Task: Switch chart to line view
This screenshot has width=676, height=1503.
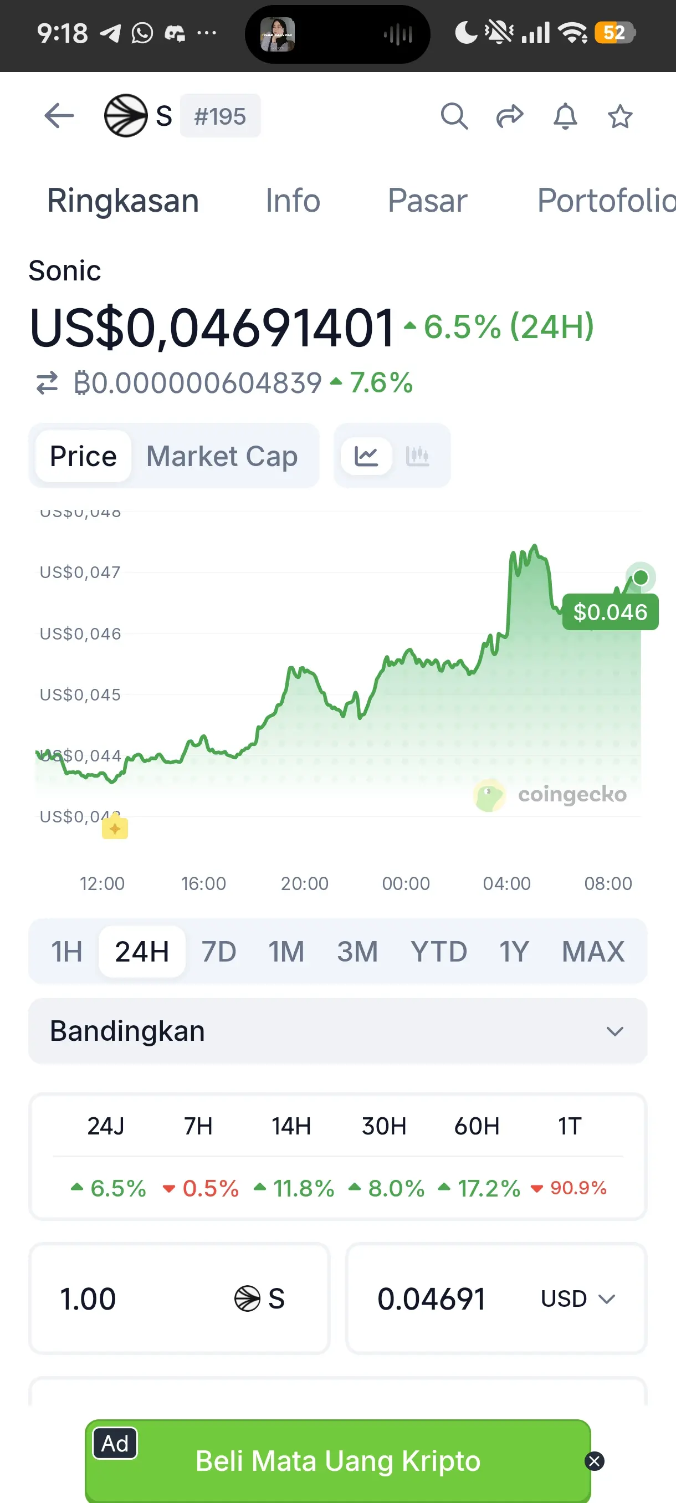Action: coord(366,456)
